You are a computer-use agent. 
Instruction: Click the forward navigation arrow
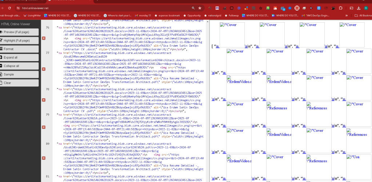(2, 8)
